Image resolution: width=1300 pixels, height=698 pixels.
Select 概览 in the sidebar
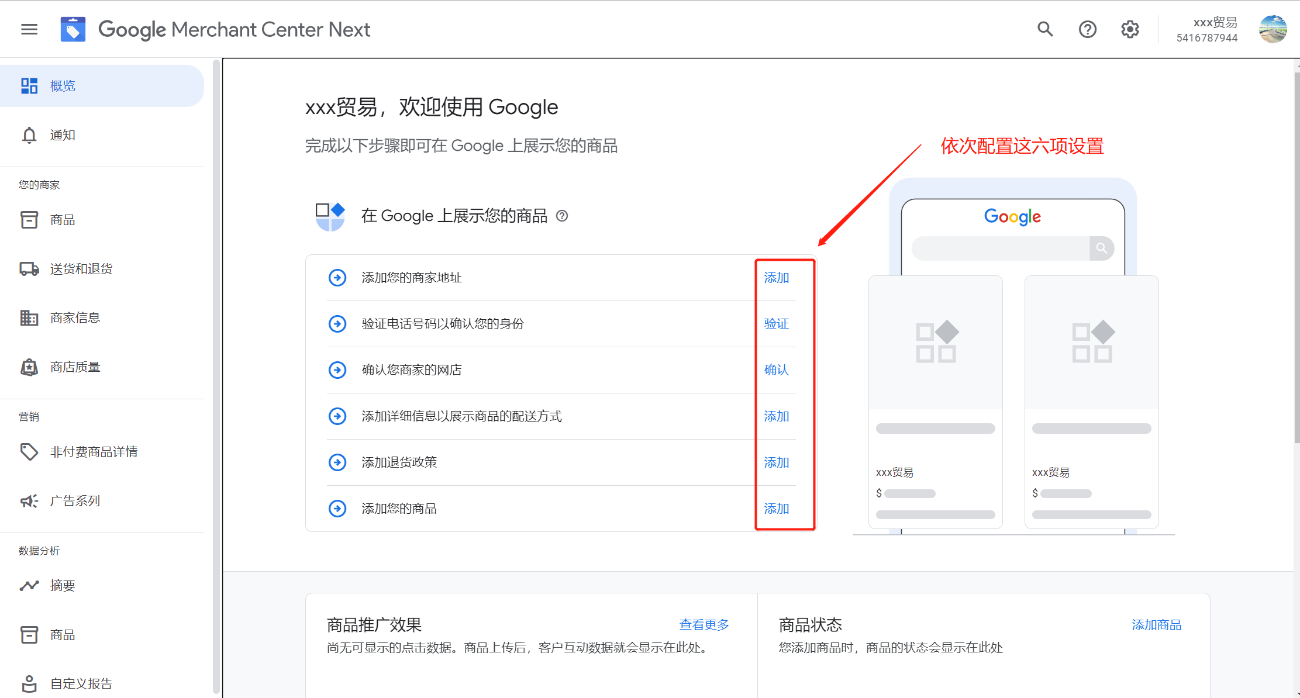pyautogui.click(x=102, y=86)
